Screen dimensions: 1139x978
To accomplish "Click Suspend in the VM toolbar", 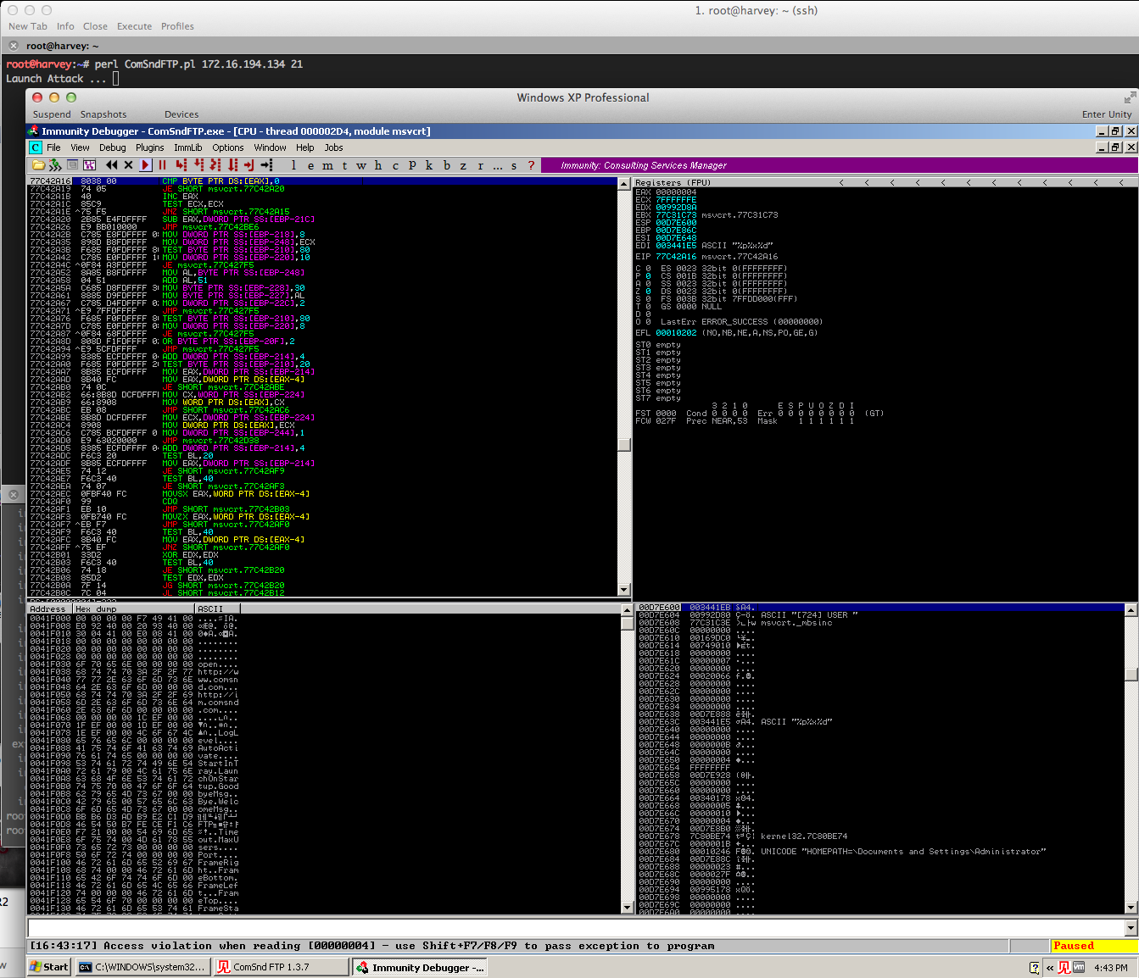I will coord(52,114).
